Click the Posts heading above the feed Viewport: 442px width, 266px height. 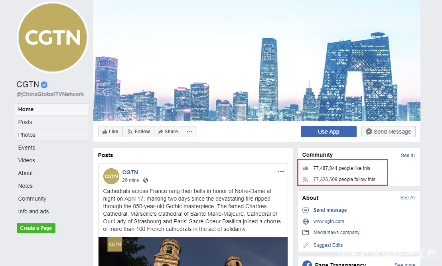[105, 155]
